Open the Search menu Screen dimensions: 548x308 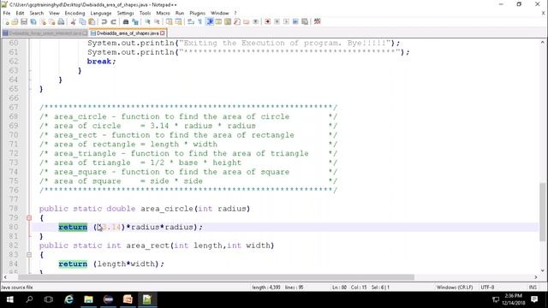(37, 13)
